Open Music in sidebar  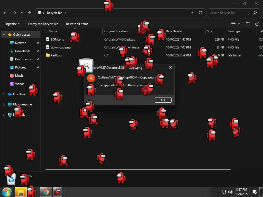click(x=19, y=76)
